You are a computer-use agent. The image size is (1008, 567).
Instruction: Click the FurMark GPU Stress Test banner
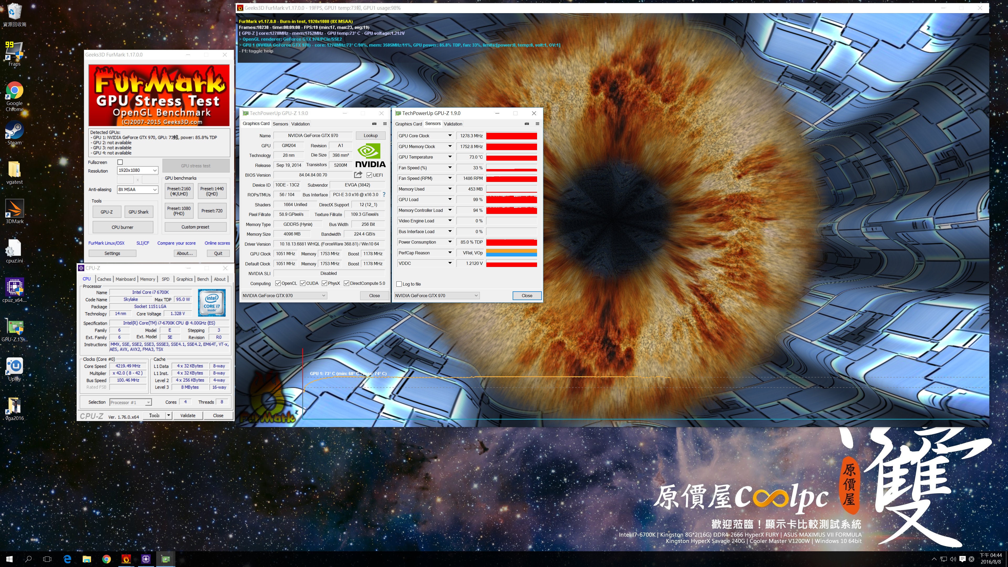point(159,95)
